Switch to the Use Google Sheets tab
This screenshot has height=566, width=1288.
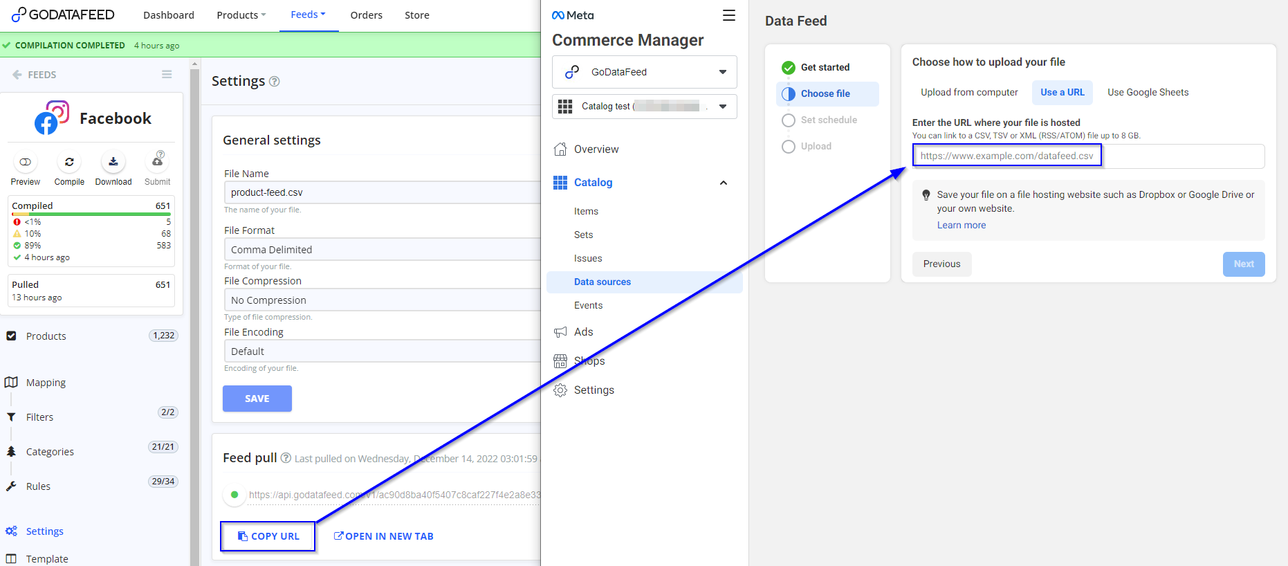click(1148, 93)
